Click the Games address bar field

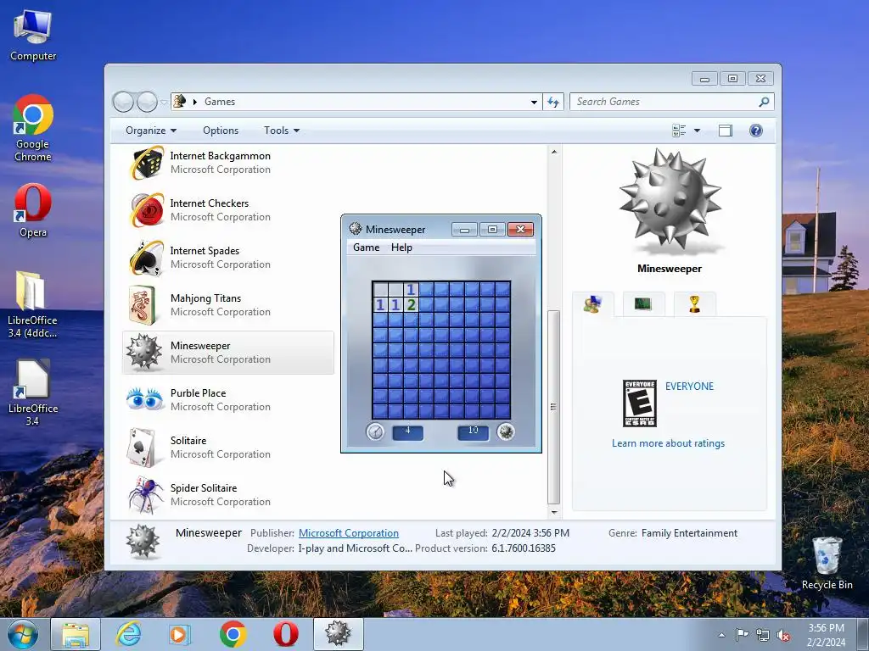(x=355, y=102)
